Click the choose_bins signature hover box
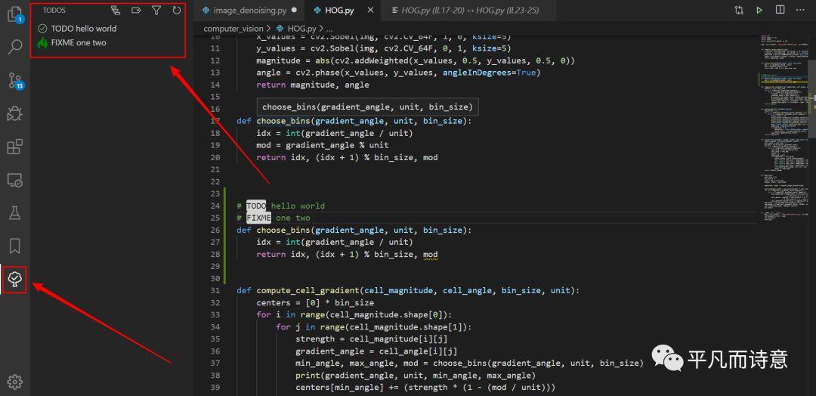This screenshot has height=396, width=816. (367, 107)
